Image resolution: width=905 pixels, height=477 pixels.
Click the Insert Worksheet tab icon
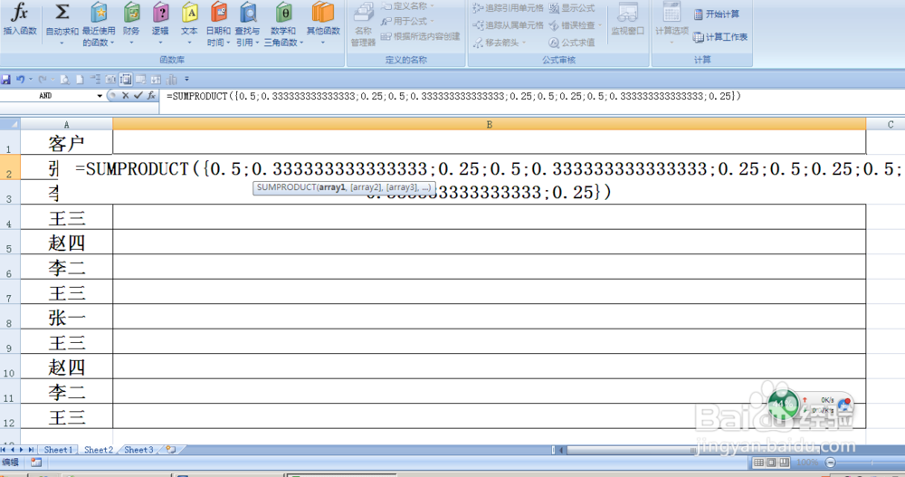(171, 449)
